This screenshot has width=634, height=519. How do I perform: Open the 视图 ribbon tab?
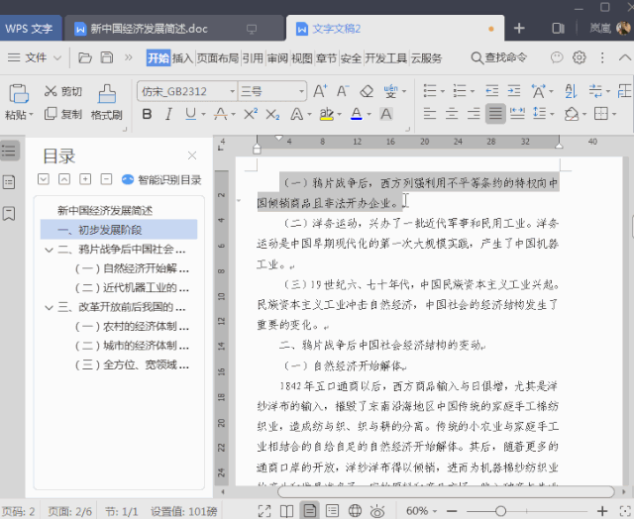[301, 58]
